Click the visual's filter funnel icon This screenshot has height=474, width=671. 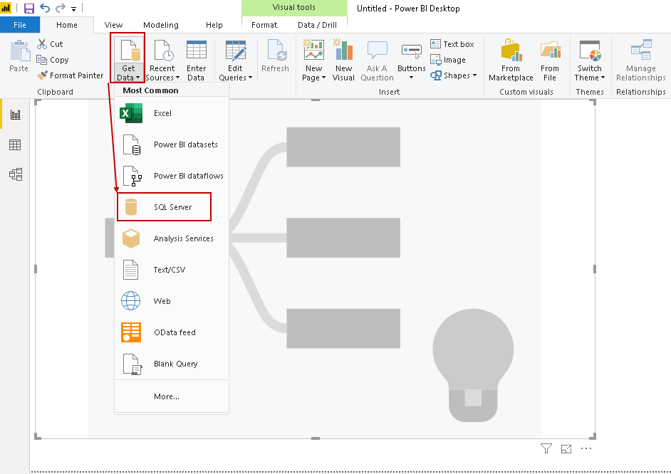[546, 448]
